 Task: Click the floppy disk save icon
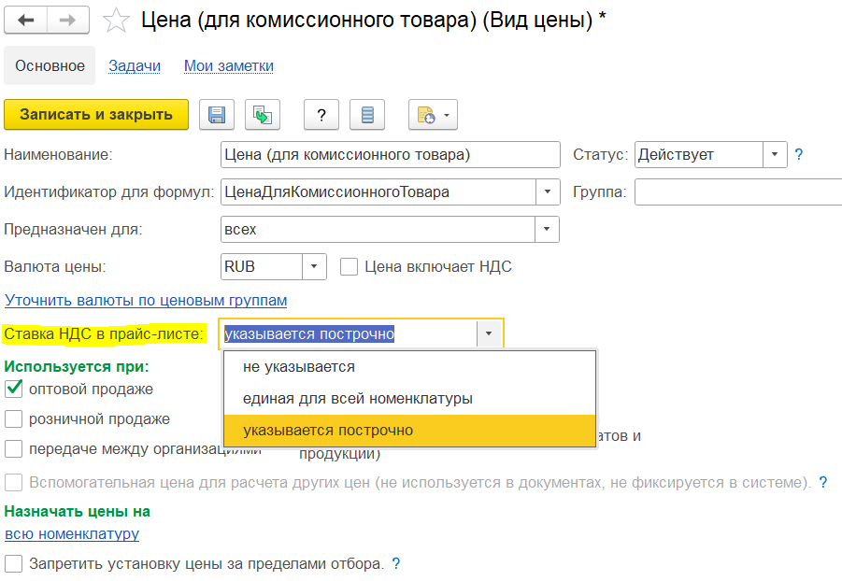[218, 115]
